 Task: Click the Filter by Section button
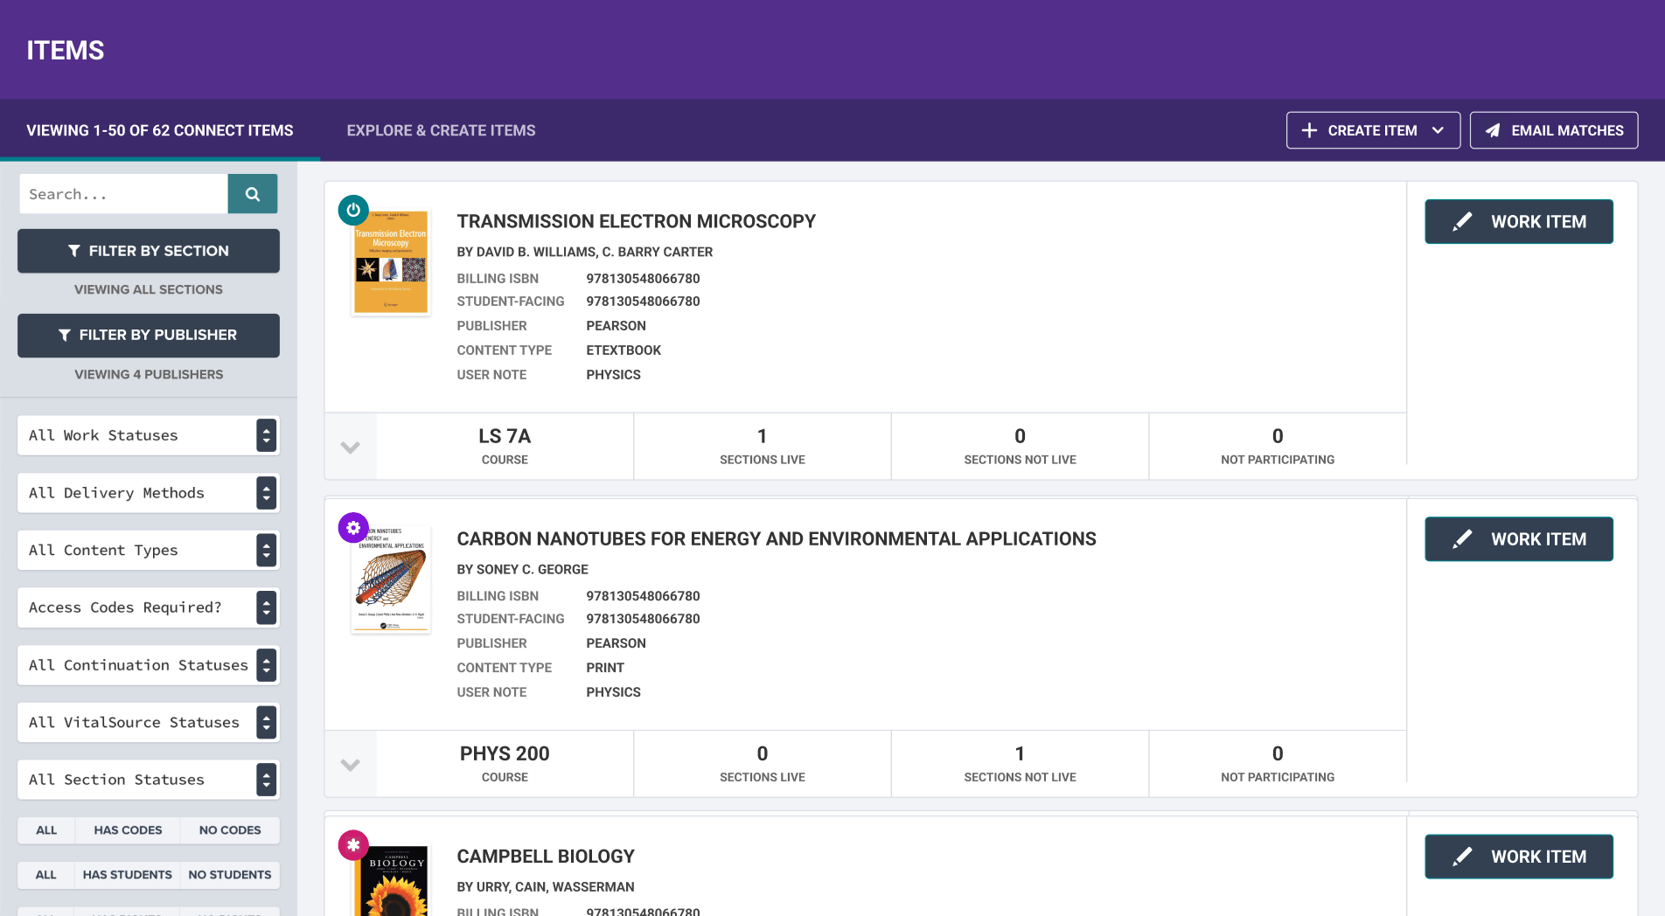149,251
